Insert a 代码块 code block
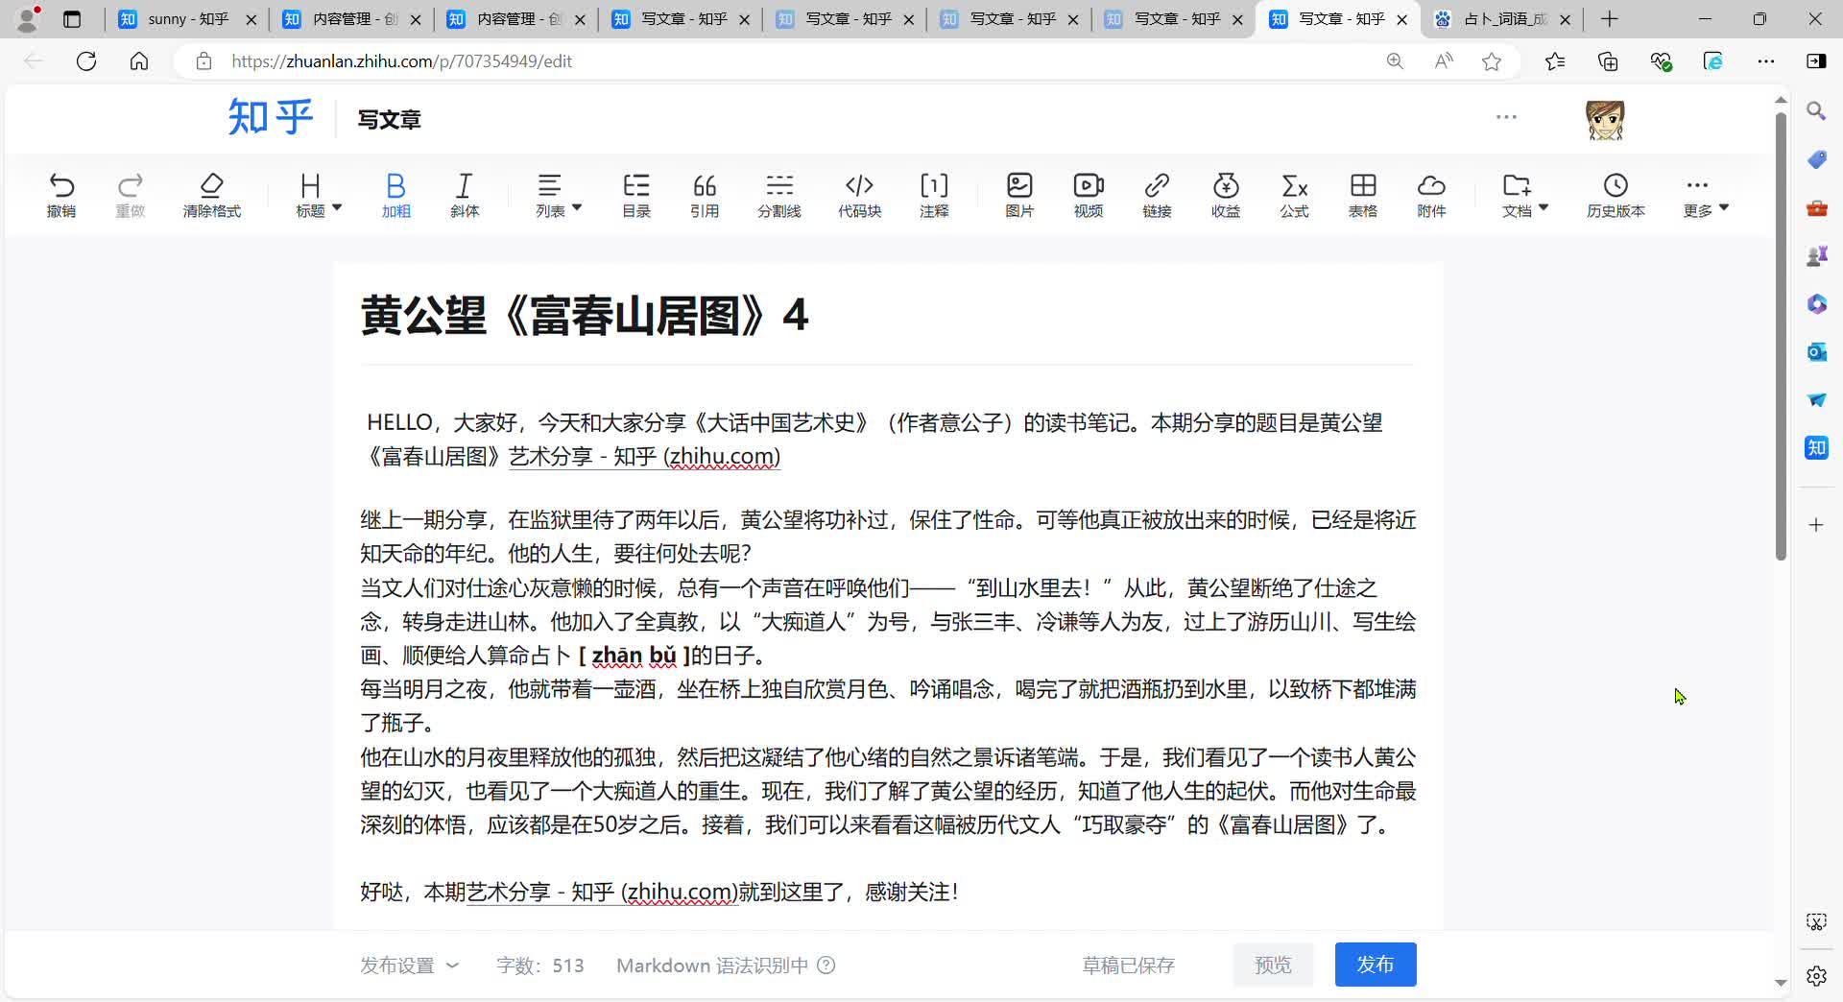The height and width of the screenshot is (1002, 1843). [859, 195]
